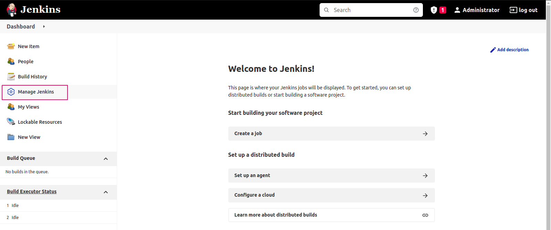The image size is (551, 230).
Task: Open the search help question-mark icon
Action: coord(416,10)
